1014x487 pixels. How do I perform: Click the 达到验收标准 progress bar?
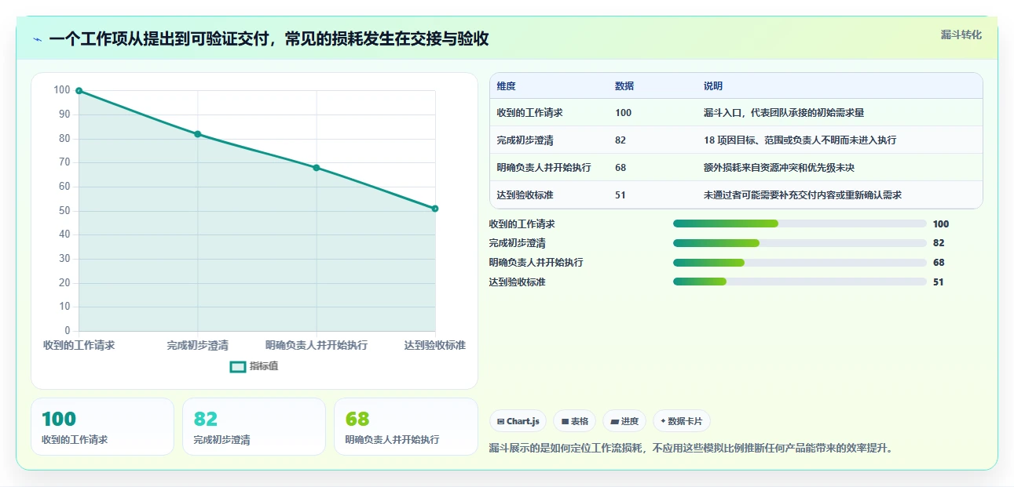click(x=800, y=282)
